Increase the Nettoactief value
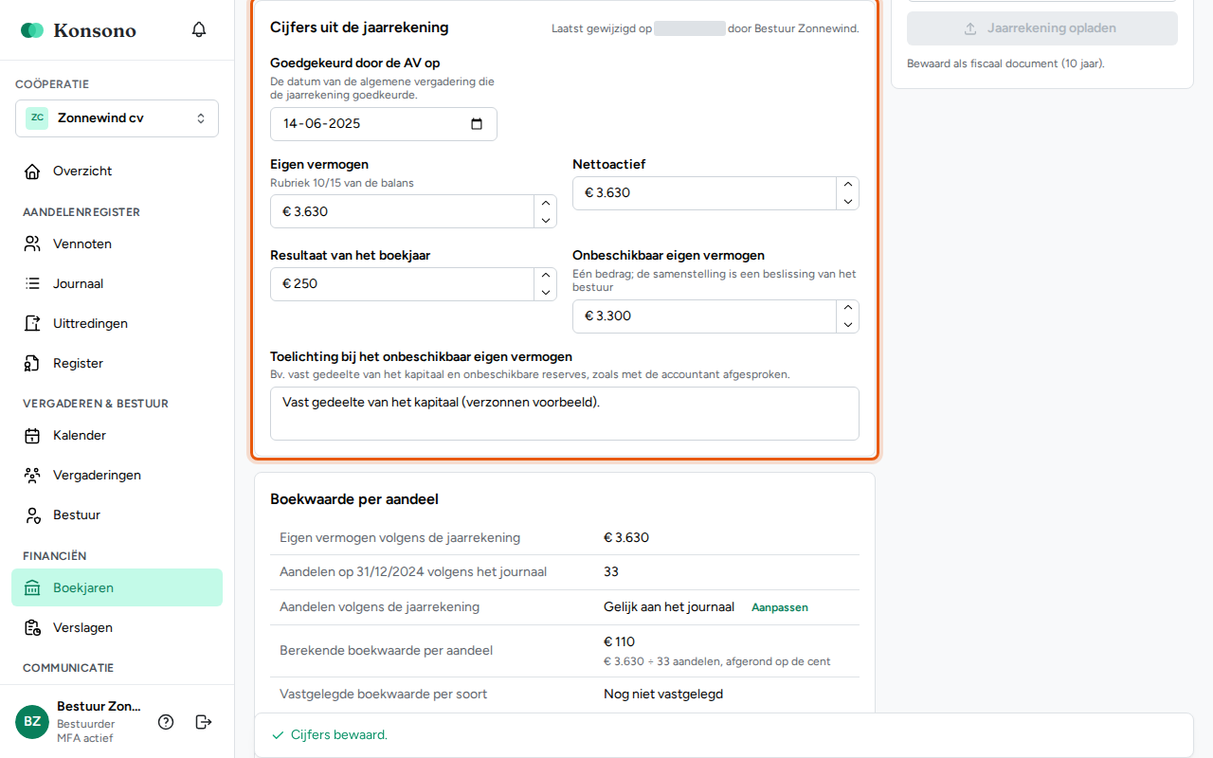 pyautogui.click(x=848, y=185)
